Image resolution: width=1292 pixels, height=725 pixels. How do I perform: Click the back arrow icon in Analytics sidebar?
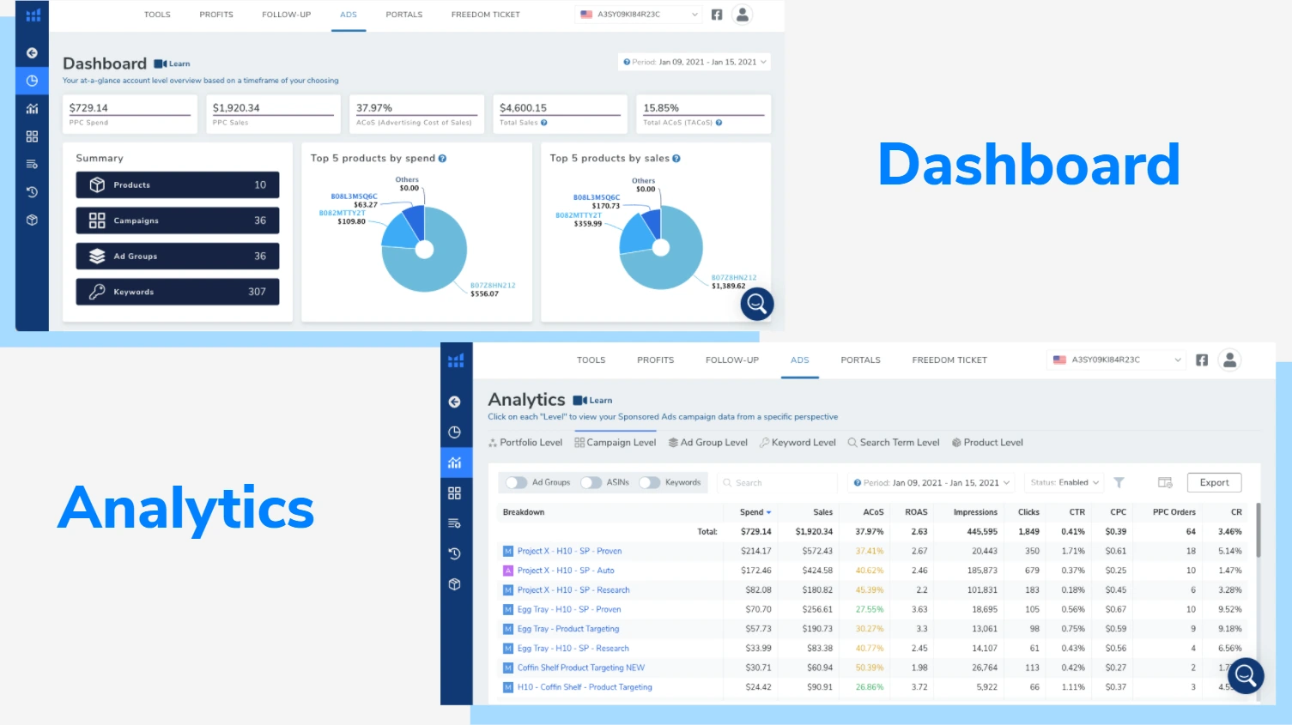455,402
